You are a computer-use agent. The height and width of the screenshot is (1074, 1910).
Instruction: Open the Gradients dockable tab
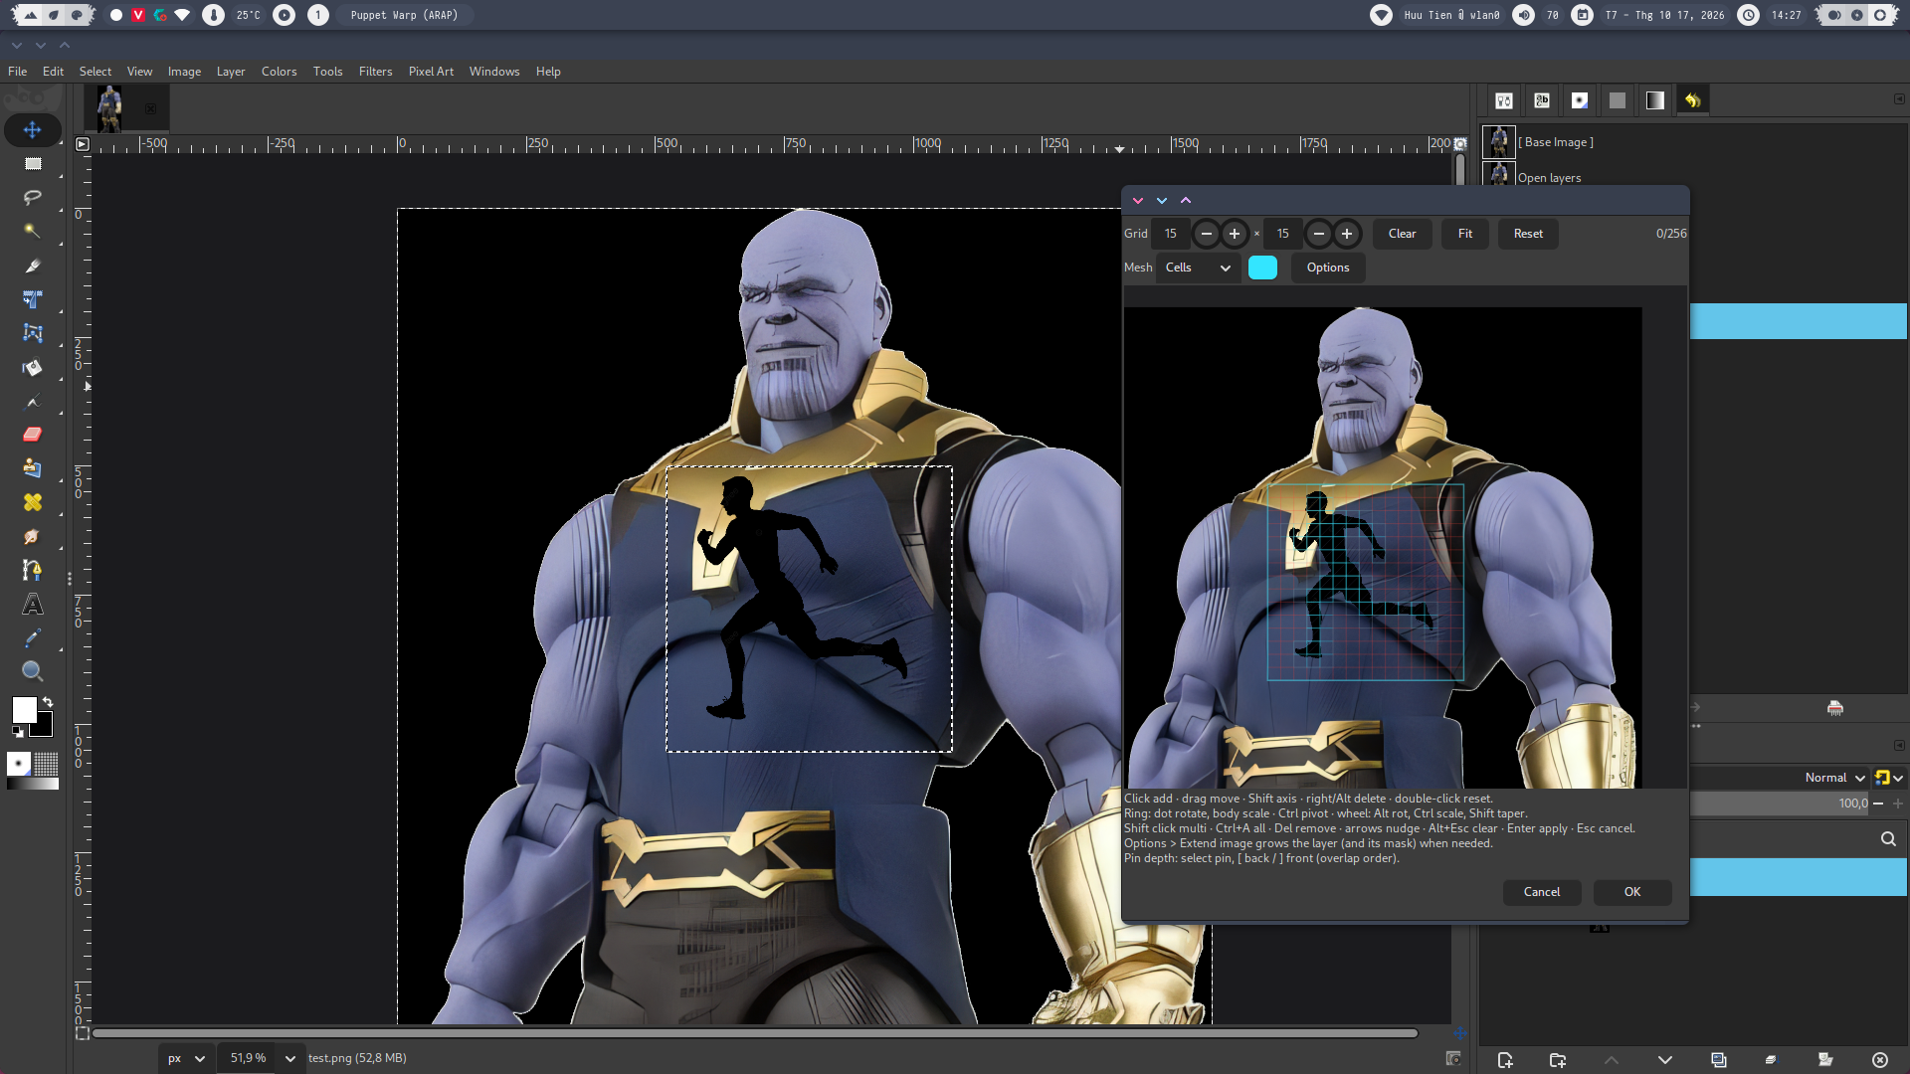[x=1655, y=100]
